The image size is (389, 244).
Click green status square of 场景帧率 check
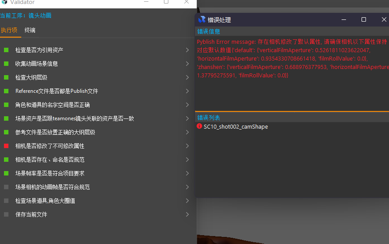click(x=6, y=173)
